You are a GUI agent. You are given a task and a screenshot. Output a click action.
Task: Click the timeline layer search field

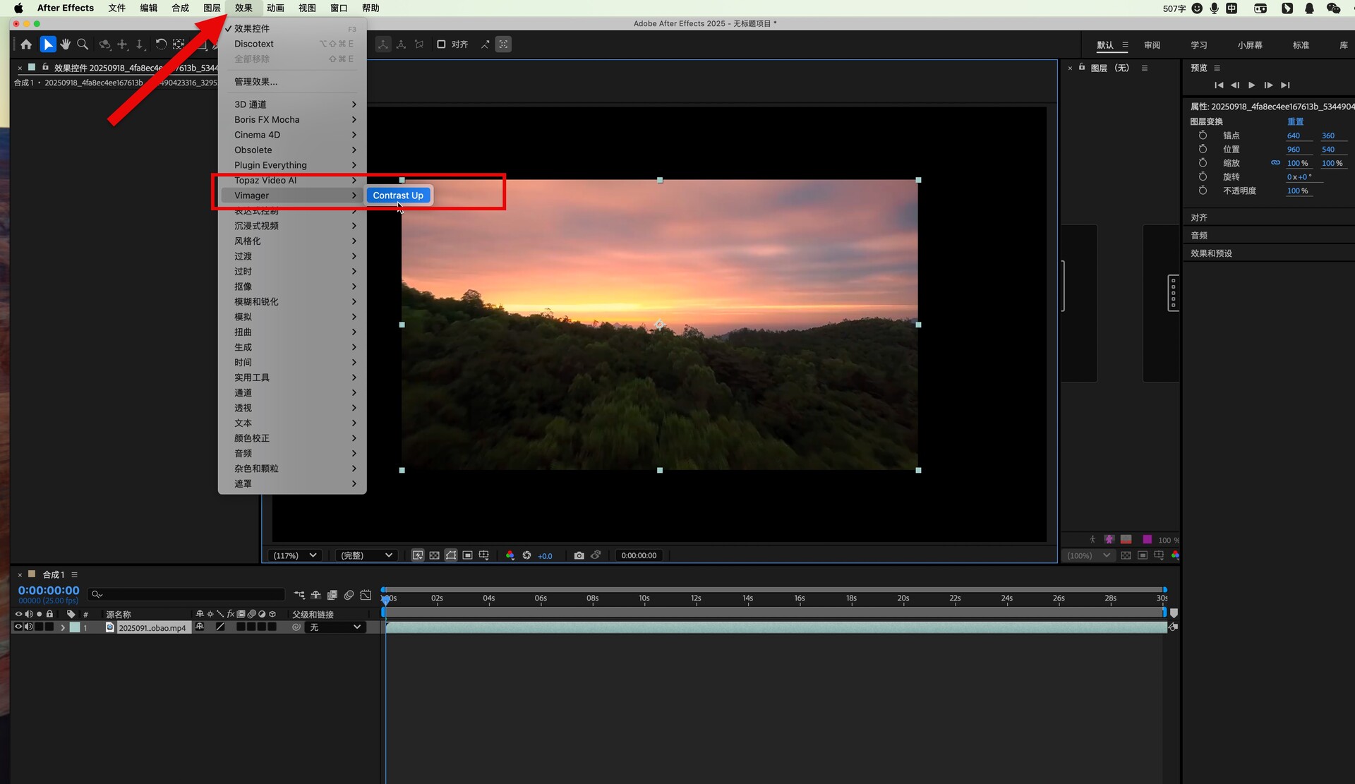tap(187, 594)
